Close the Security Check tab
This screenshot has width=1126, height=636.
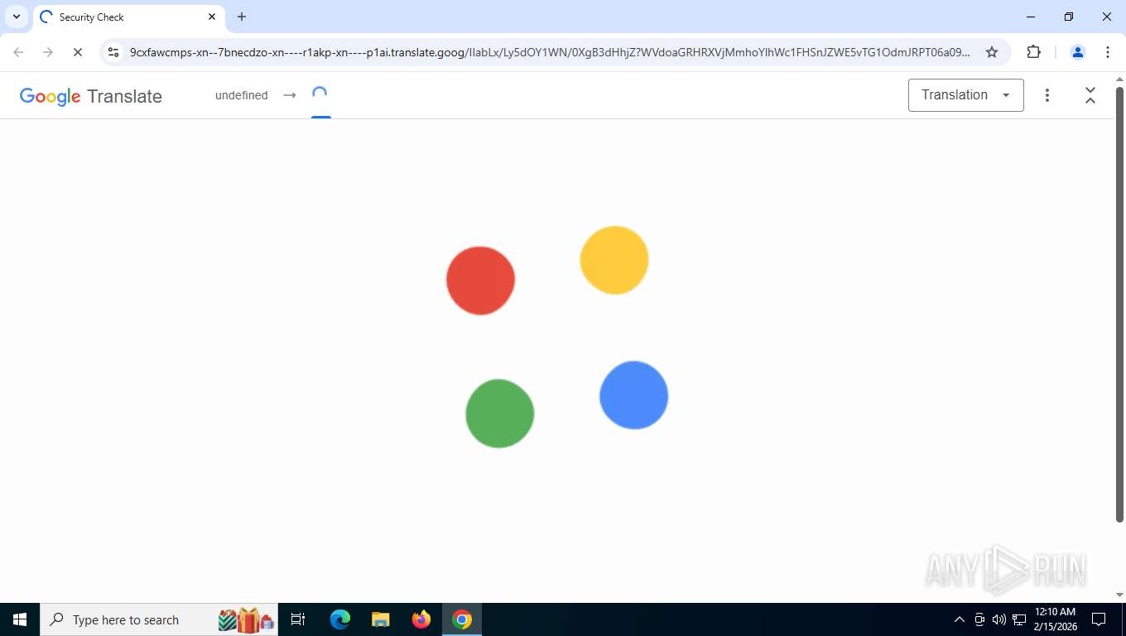point(212,17)
